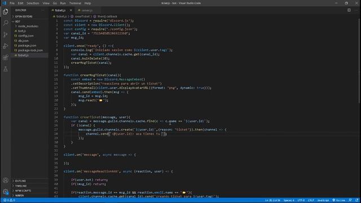Open package.json in the explorer
This screenshot has height=203, width=361.
click(x=27, y=46)
